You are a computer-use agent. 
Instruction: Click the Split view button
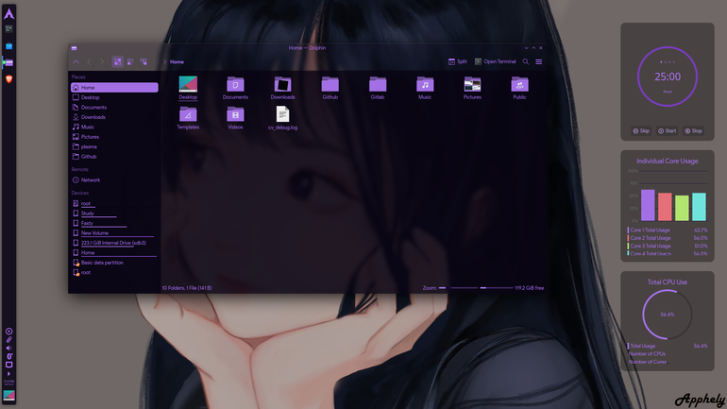[458, 61]
